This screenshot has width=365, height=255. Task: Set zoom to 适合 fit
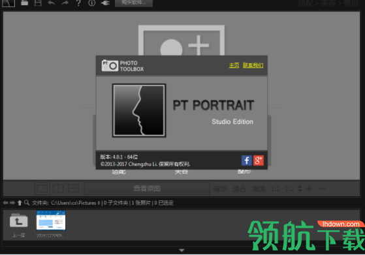tap(239, 189)
